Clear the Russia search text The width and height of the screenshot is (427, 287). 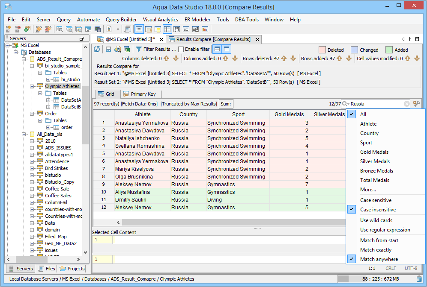pyautogui.click(x=406, y=104)
